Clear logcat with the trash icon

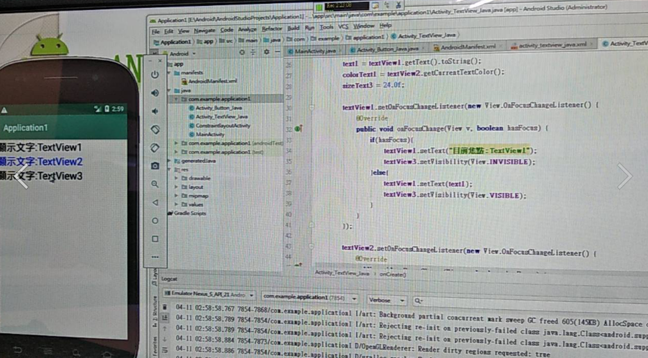click(164, 307)
